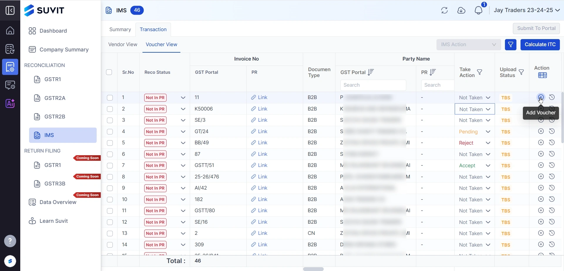Collapse the sidebar panel icon
This screenshot has width=564, height=271.
coord(10,10)
